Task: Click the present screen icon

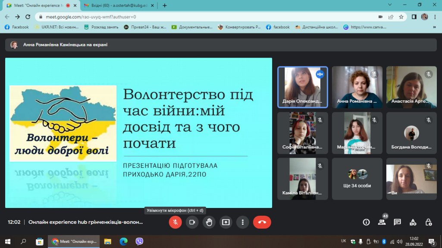Action: (x=226, y=222)
